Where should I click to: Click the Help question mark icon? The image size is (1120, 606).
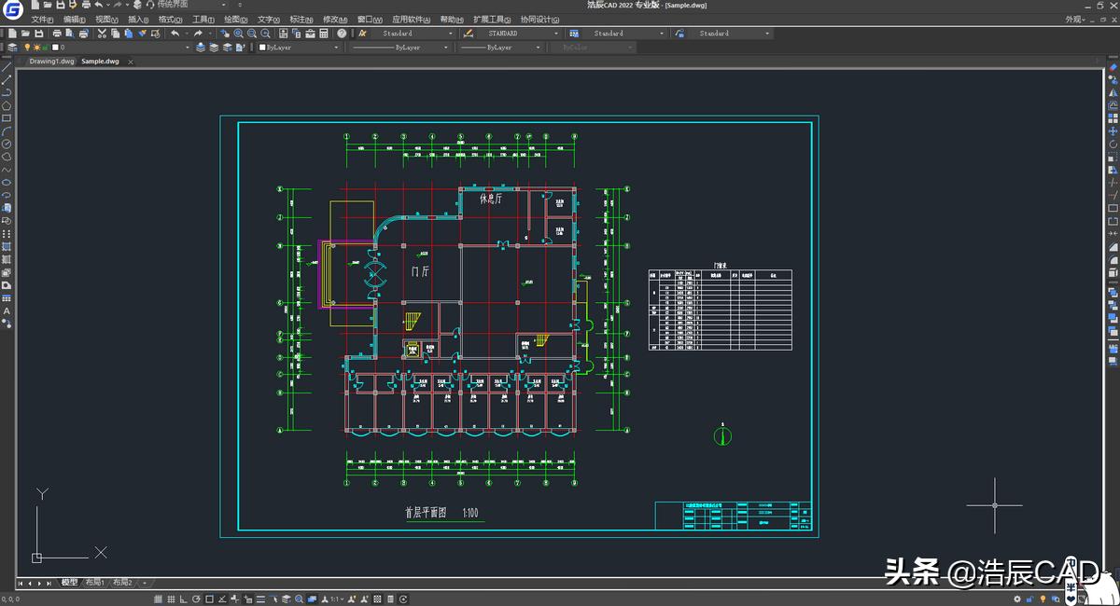tap(342, 34)
